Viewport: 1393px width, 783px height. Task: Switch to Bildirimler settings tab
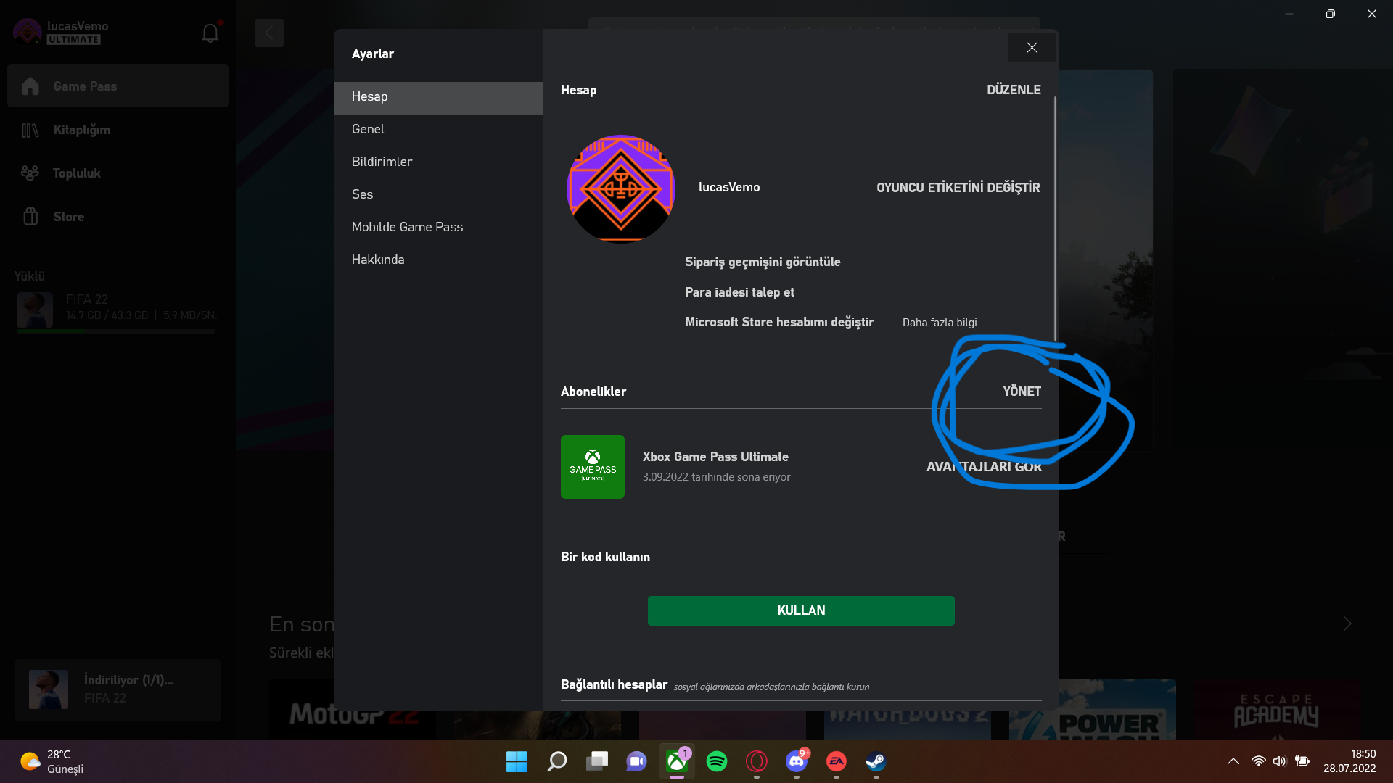point(382,162)
